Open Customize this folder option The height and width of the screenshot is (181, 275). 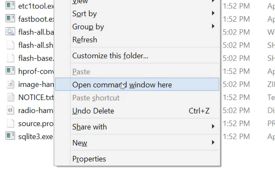(110, 56)
